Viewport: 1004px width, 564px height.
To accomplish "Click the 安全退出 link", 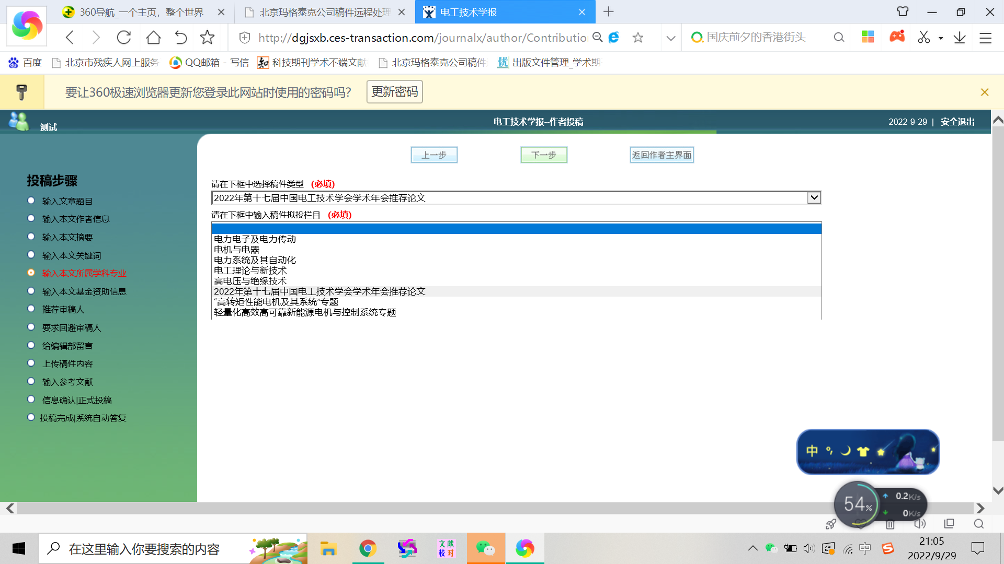I will tap(957, 122).
